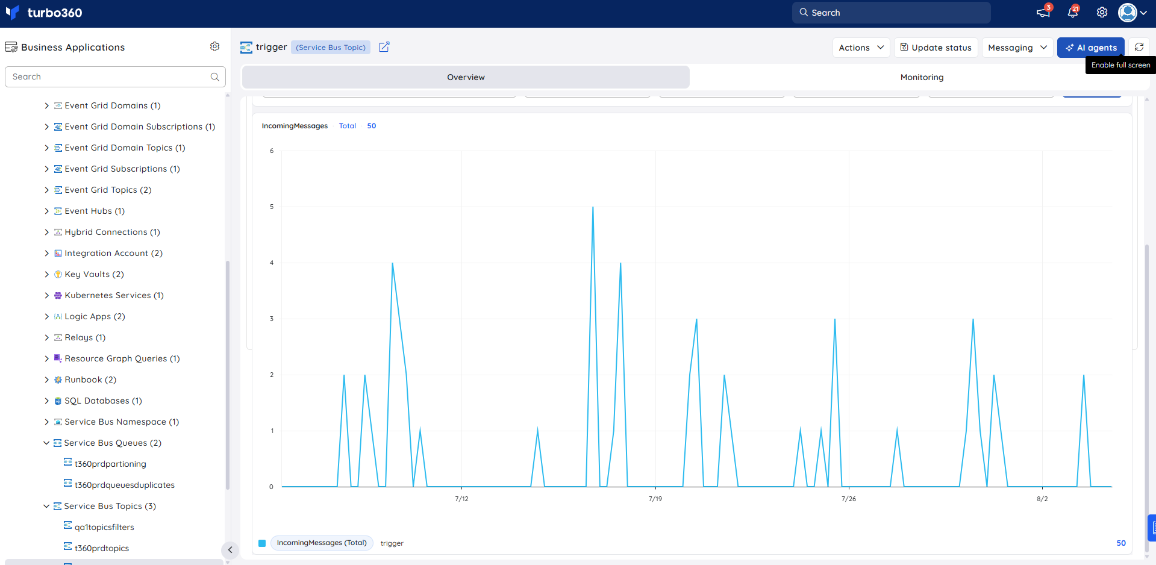Open the top bar settings gear

coord(1102,13)
